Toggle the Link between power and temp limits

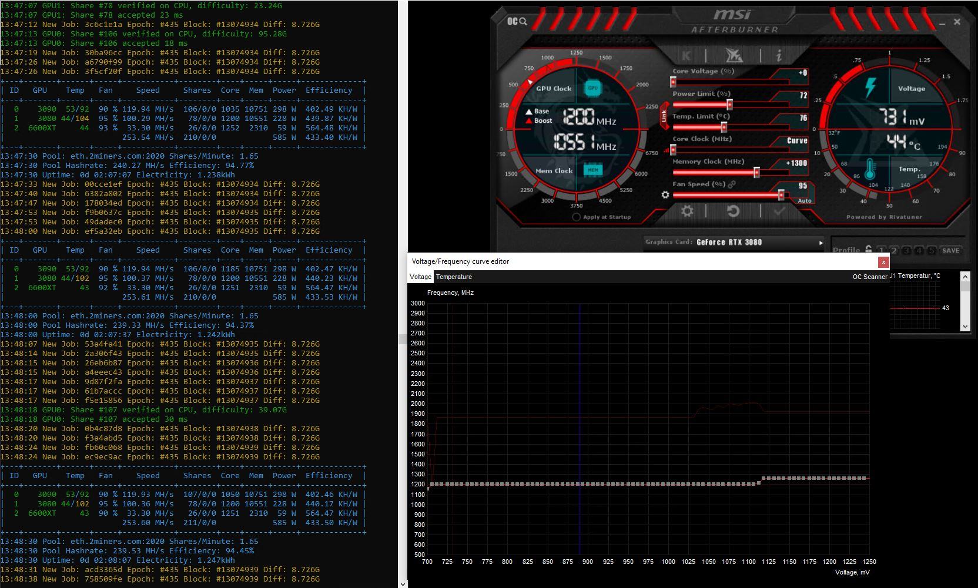pyautogui.click(x=664, y=116)
